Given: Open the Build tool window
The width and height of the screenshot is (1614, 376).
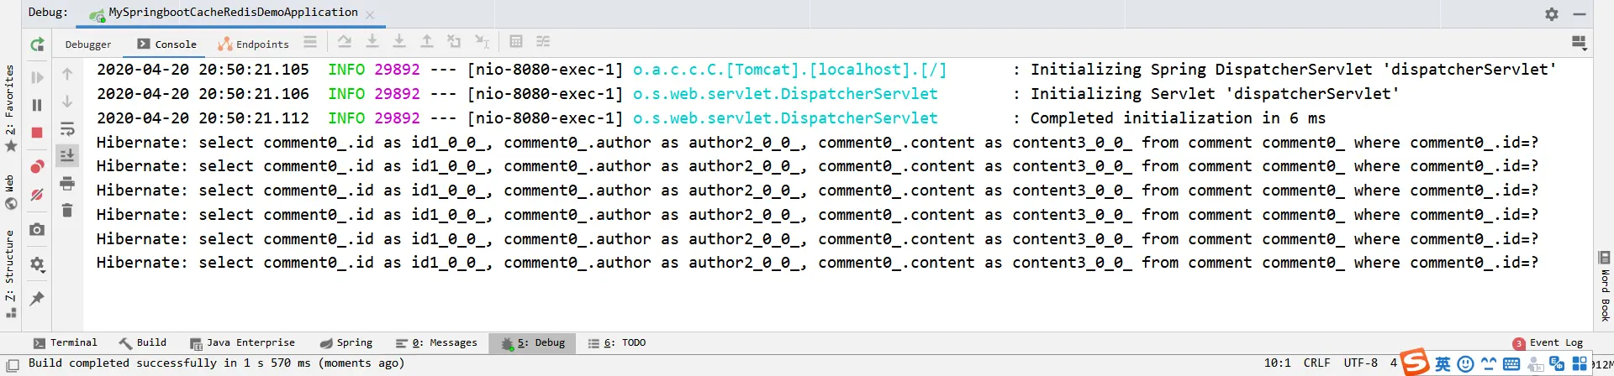Looking at the screenshot, I should (x=143, y=342).
